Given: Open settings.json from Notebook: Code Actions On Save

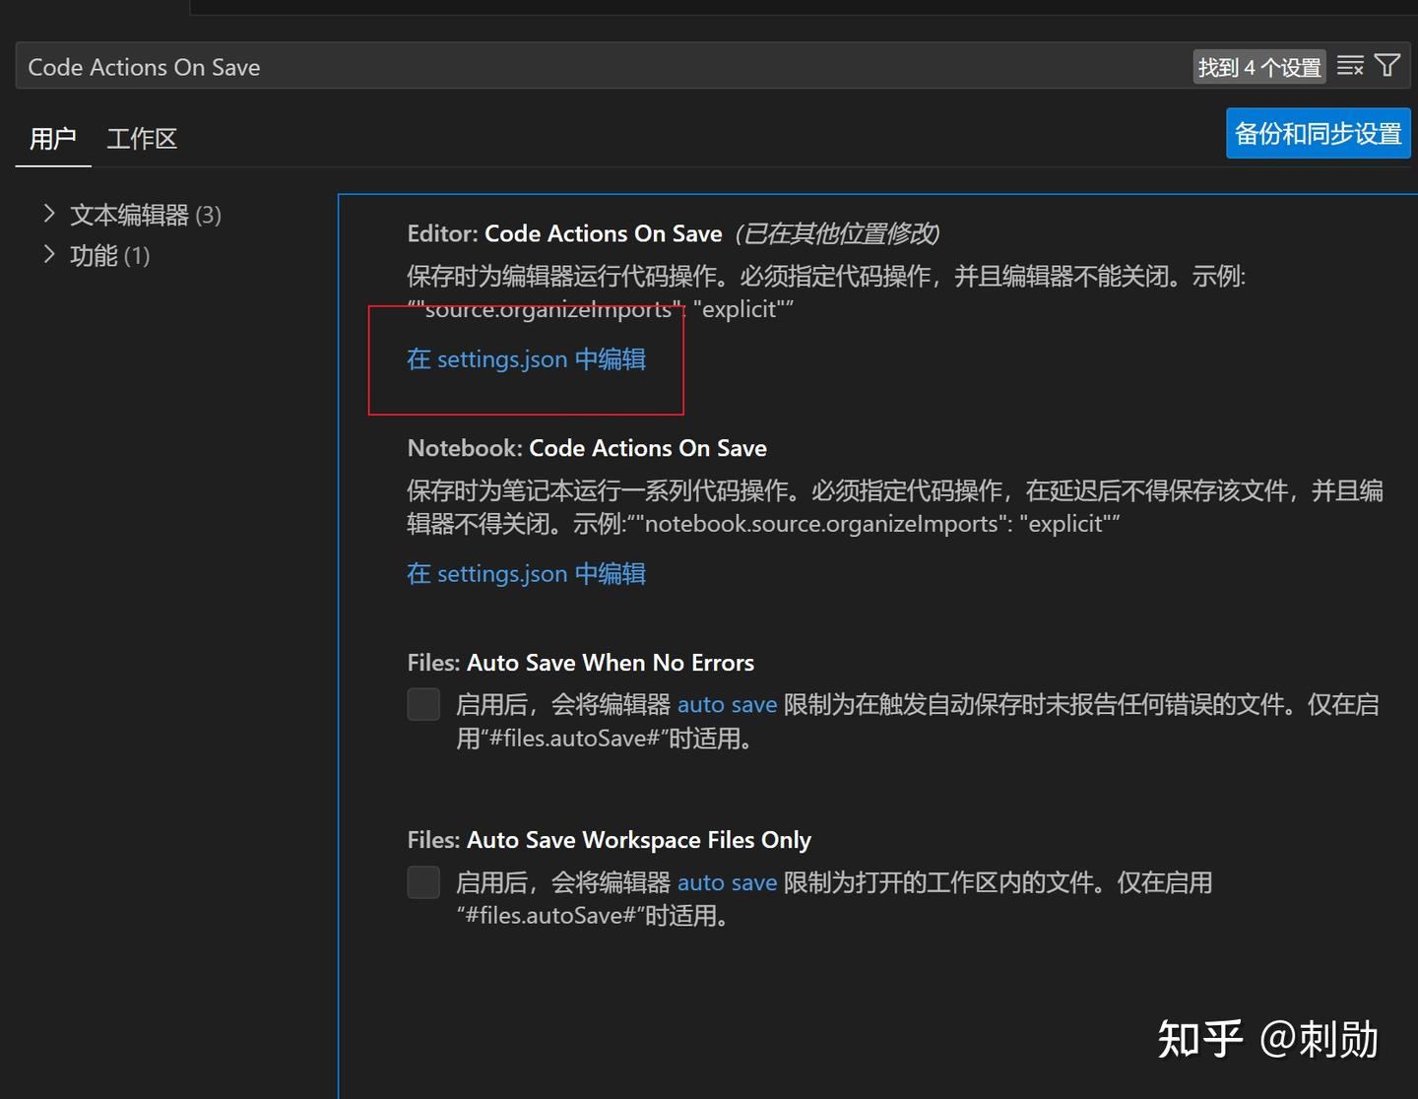Looking at the screenshot, I should pyautogui.click(x=526, y=573).
